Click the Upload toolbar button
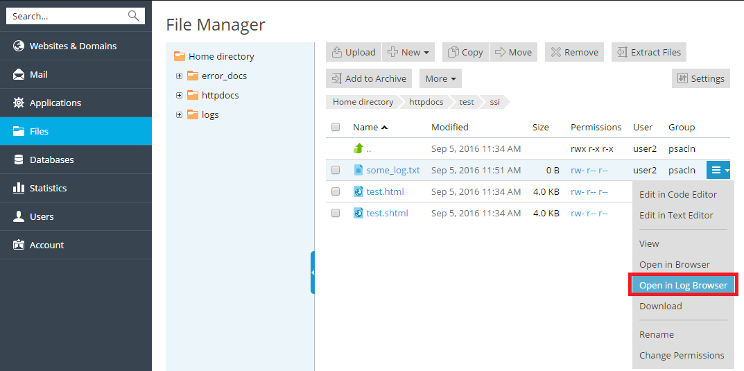Screen dimensions: 744x371 pyautogui.click(x=354, y=52)
